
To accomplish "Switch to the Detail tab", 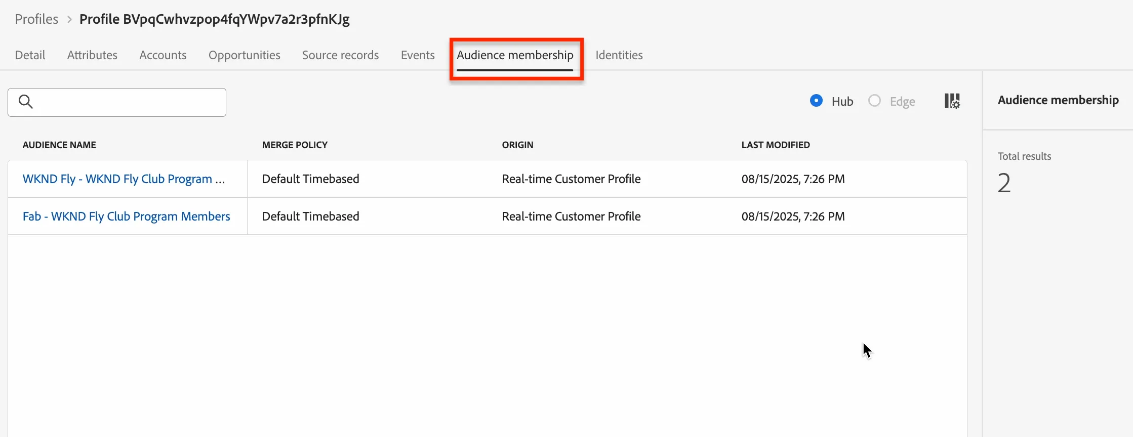I will (x=30, y=55).
